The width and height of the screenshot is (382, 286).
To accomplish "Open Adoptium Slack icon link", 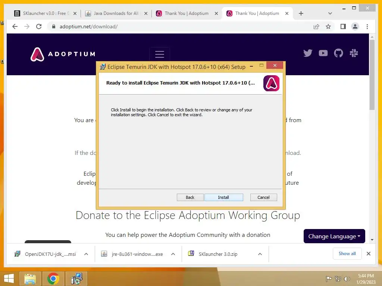I will (x=354, y=53).
